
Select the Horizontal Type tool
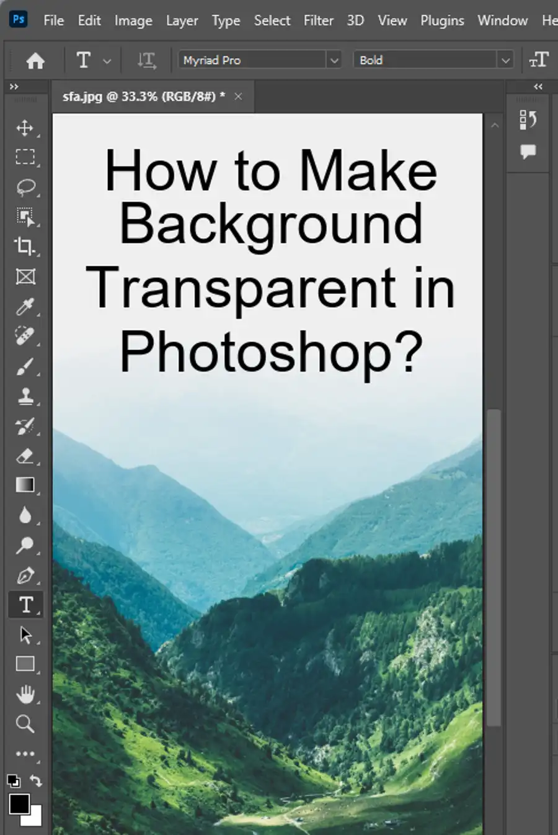(x=25, y=605)
